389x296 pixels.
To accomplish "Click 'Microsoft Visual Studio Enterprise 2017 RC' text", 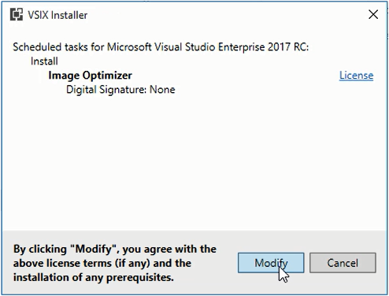I will point(207,47).
